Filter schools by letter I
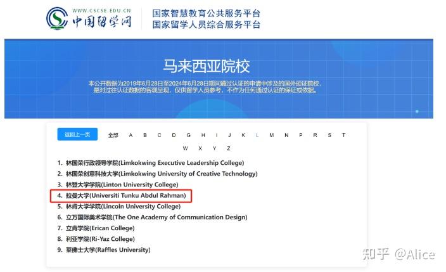The height and width of the screenshot is (272, 446). (x=217, y=135)
